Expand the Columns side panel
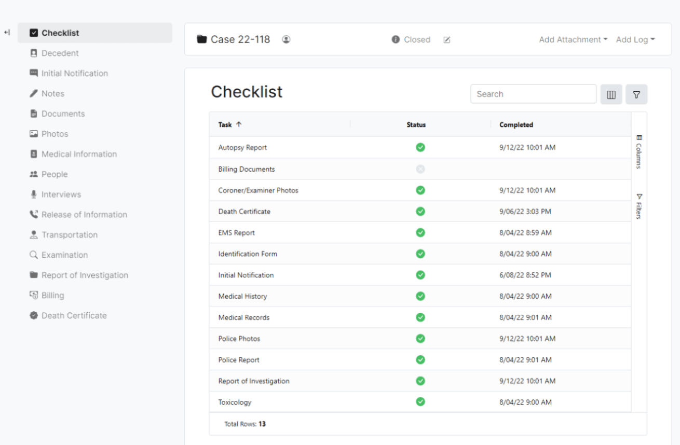The width and height of the screenshot is (680, 445). click(x=639, y=152)
